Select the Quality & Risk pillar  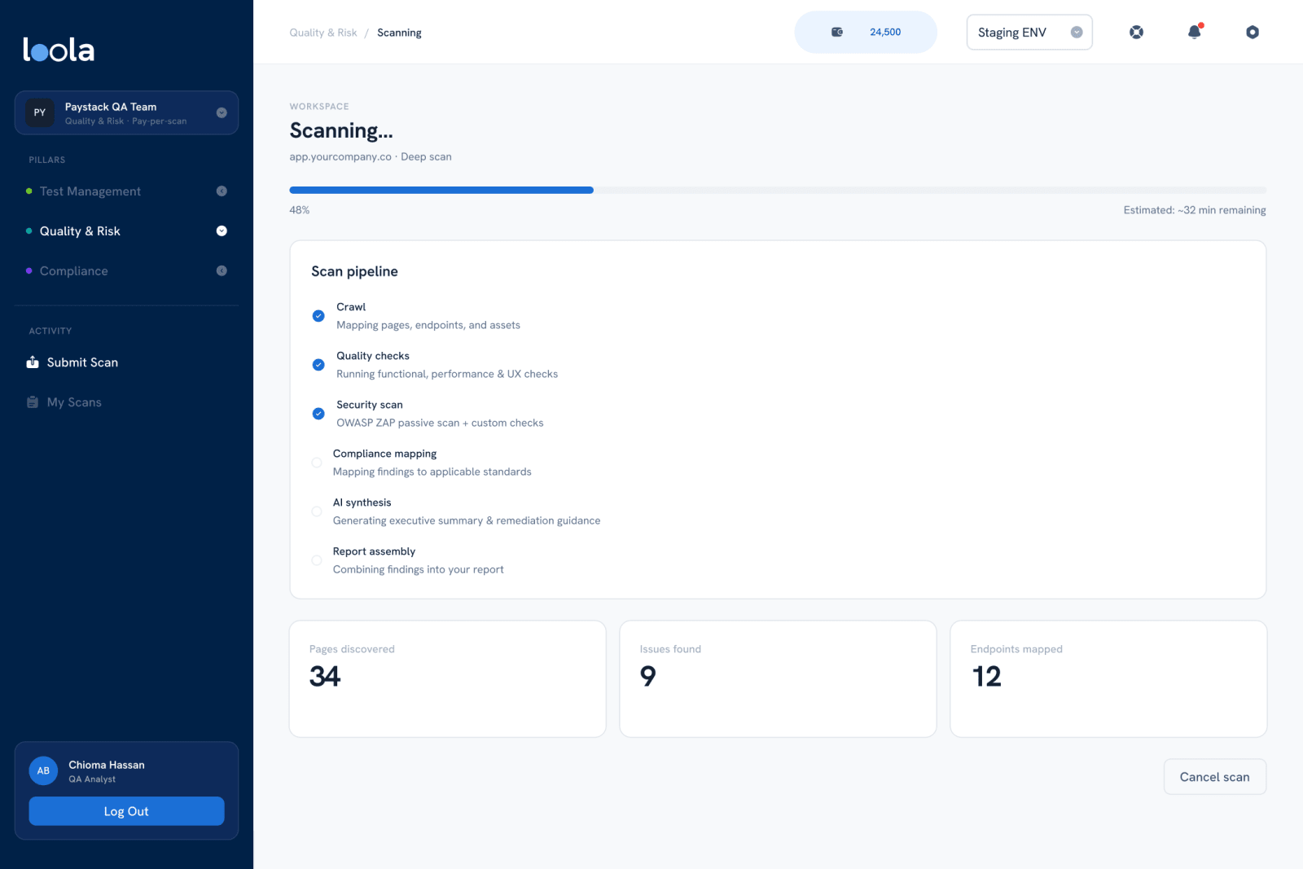[x=80, y=231]
